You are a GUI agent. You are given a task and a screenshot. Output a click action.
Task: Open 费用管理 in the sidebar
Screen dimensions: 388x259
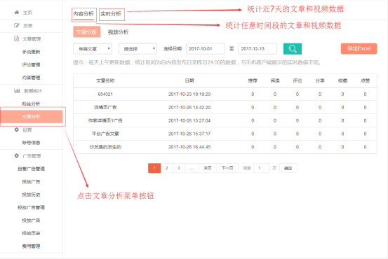click(x=31, y=246)
